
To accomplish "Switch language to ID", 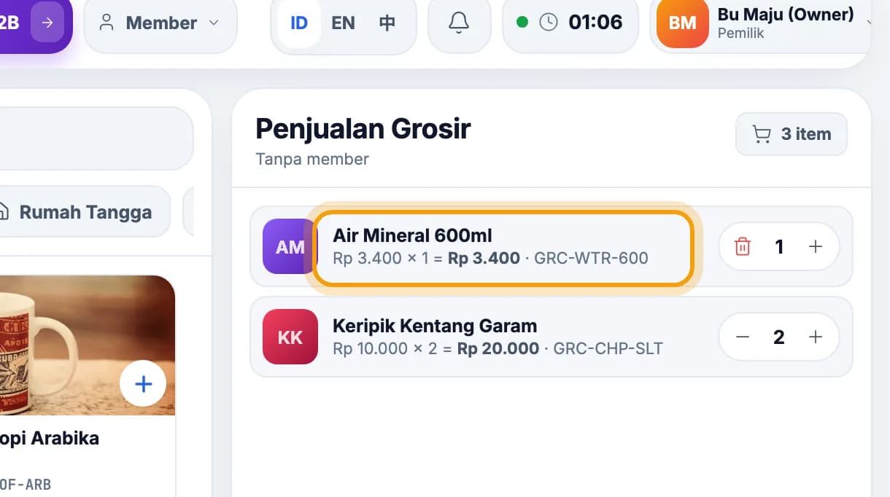I will [x=299, y=23].
